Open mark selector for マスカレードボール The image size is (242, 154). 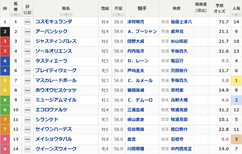point(27,80)
